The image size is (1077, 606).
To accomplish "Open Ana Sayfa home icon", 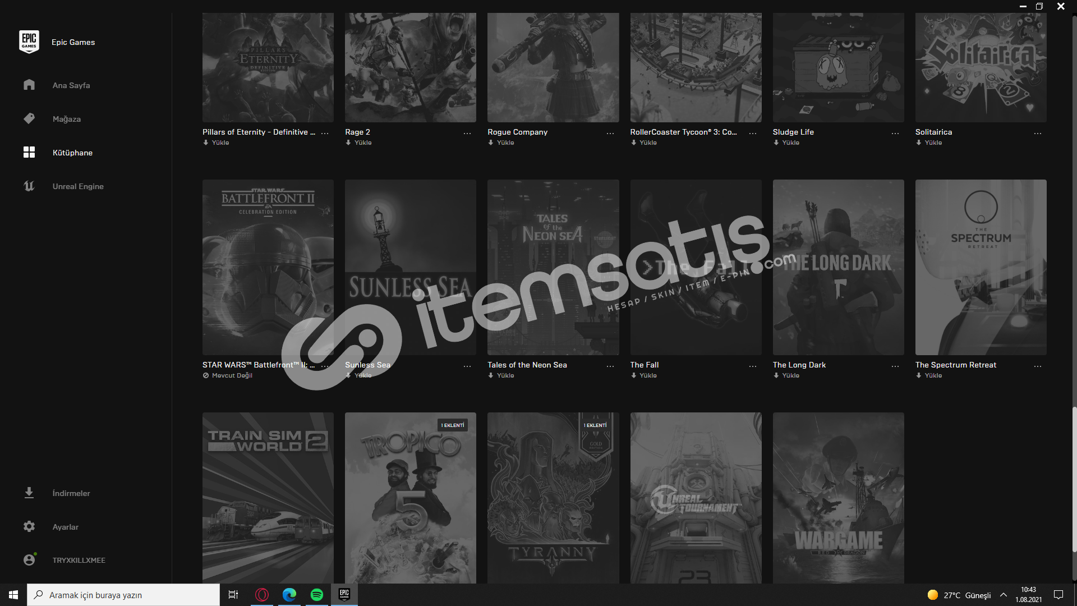I will click(x=29, y=85).
